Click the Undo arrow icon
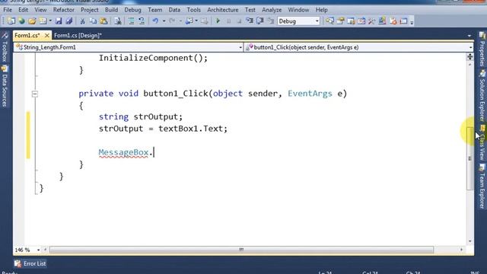487x274 pixels. pyautogui.click(x=155, y=21)
